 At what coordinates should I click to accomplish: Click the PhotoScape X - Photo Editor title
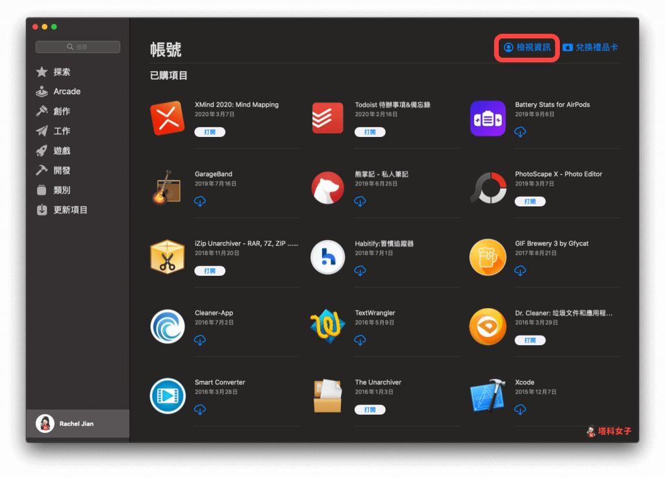(558, 175)
